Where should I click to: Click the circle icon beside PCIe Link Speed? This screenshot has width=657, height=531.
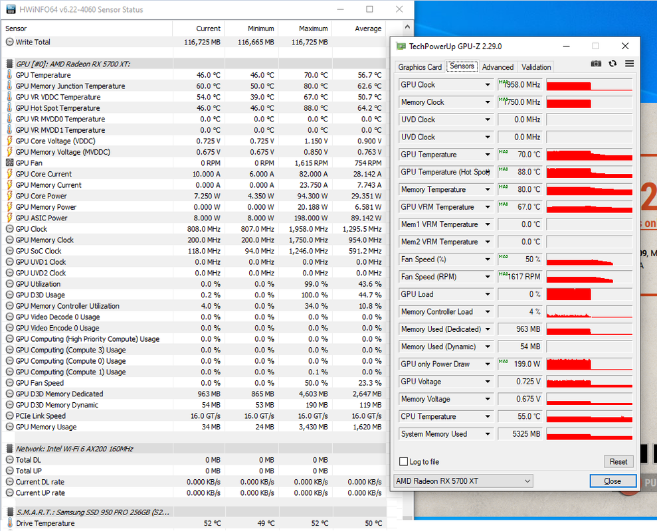coord(9,416)
